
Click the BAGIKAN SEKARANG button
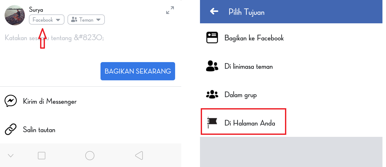click(x=138, y=71)
